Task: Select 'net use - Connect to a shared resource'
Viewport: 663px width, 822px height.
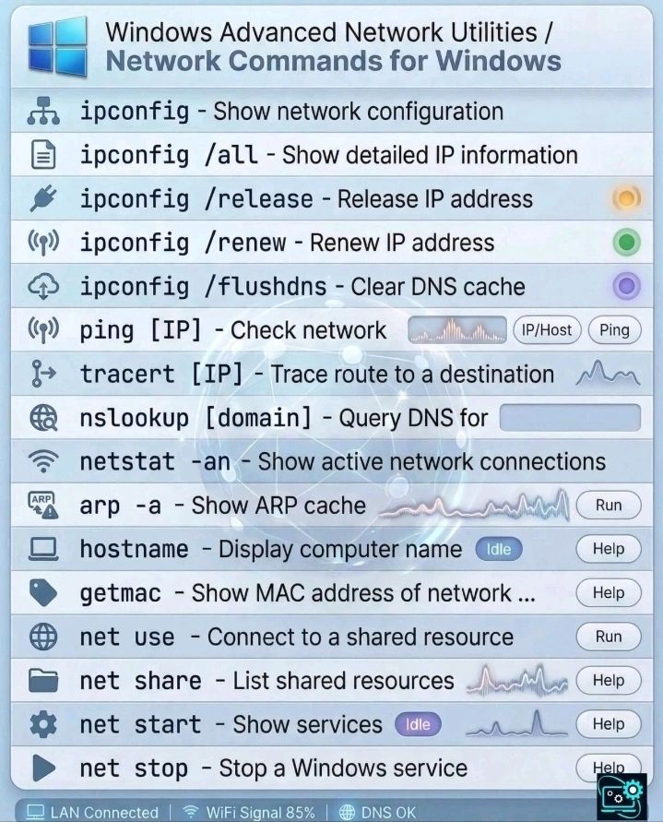Action: (296, 637)
